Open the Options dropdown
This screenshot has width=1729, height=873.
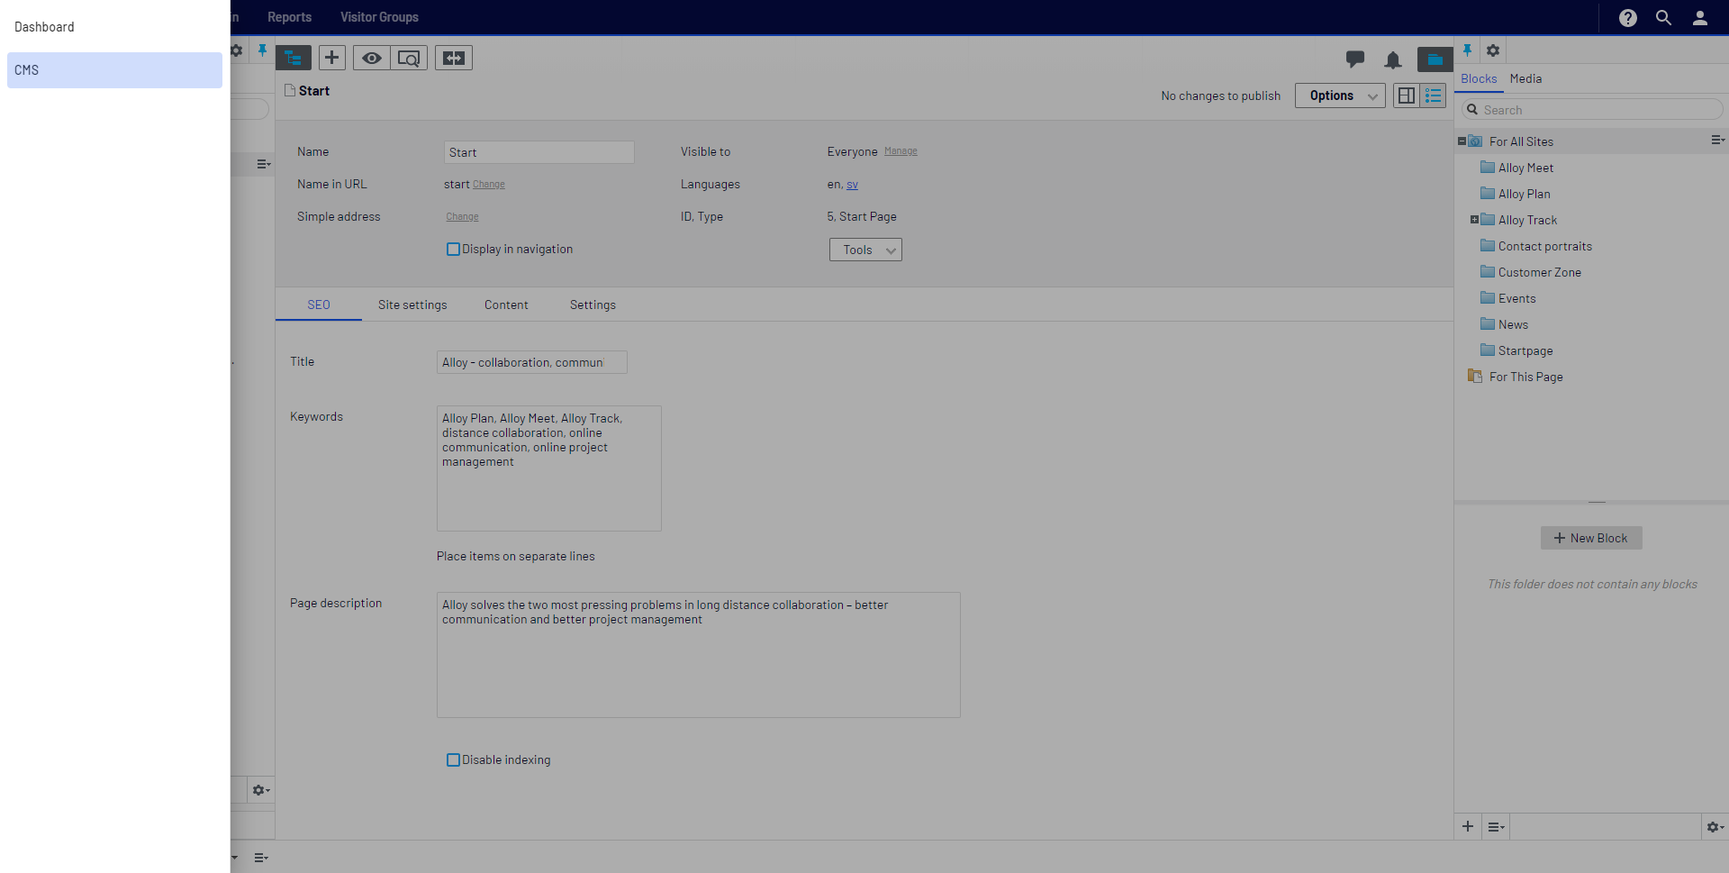pos(1339,95)
